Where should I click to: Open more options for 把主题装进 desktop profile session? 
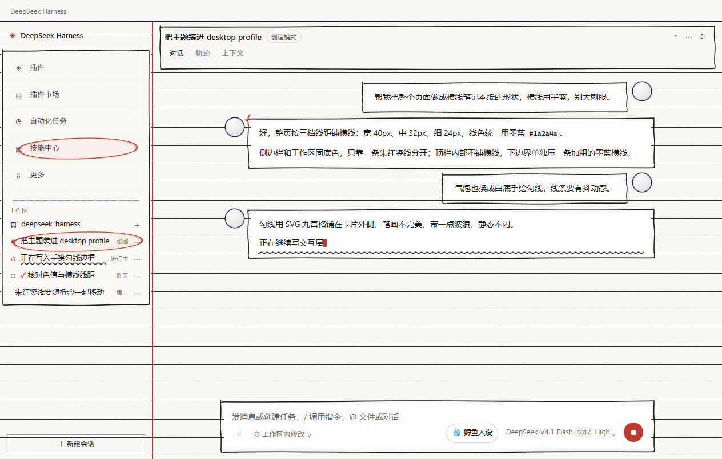137,242
